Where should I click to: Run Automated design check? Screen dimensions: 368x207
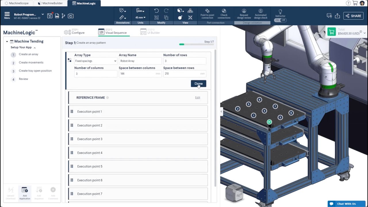(260, 14)
